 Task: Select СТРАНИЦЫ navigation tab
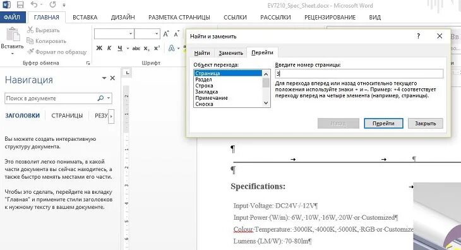pos(67,116)
